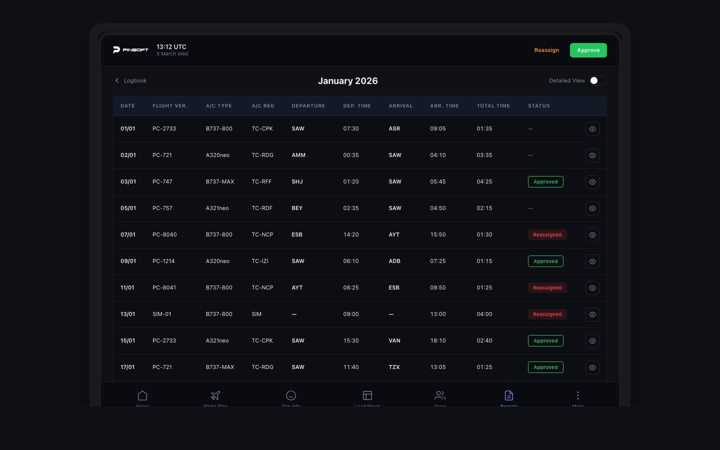Click the Reassigned status for flight PC-8041
Image resolution: width=720 pixels, height=450 pixels.
(547, 287)
